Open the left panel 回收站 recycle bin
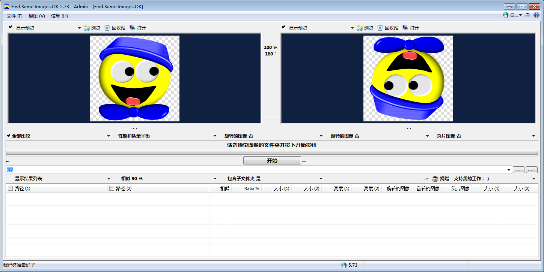 [107, 28]
